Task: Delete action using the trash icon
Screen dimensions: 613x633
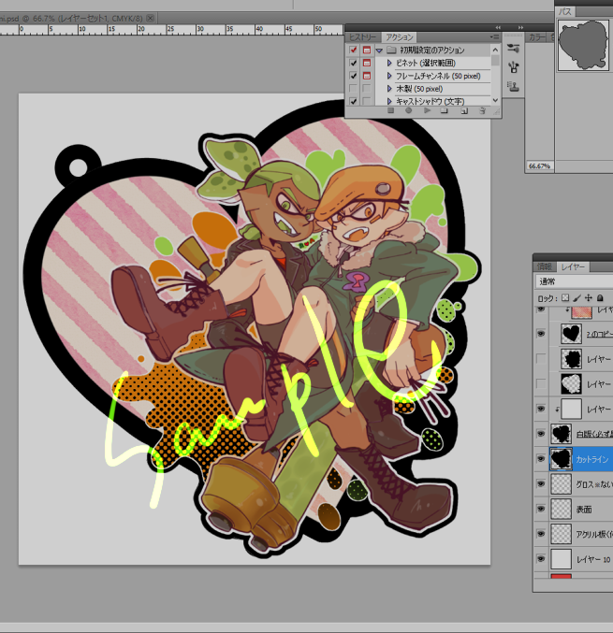Action: point(482,110)
